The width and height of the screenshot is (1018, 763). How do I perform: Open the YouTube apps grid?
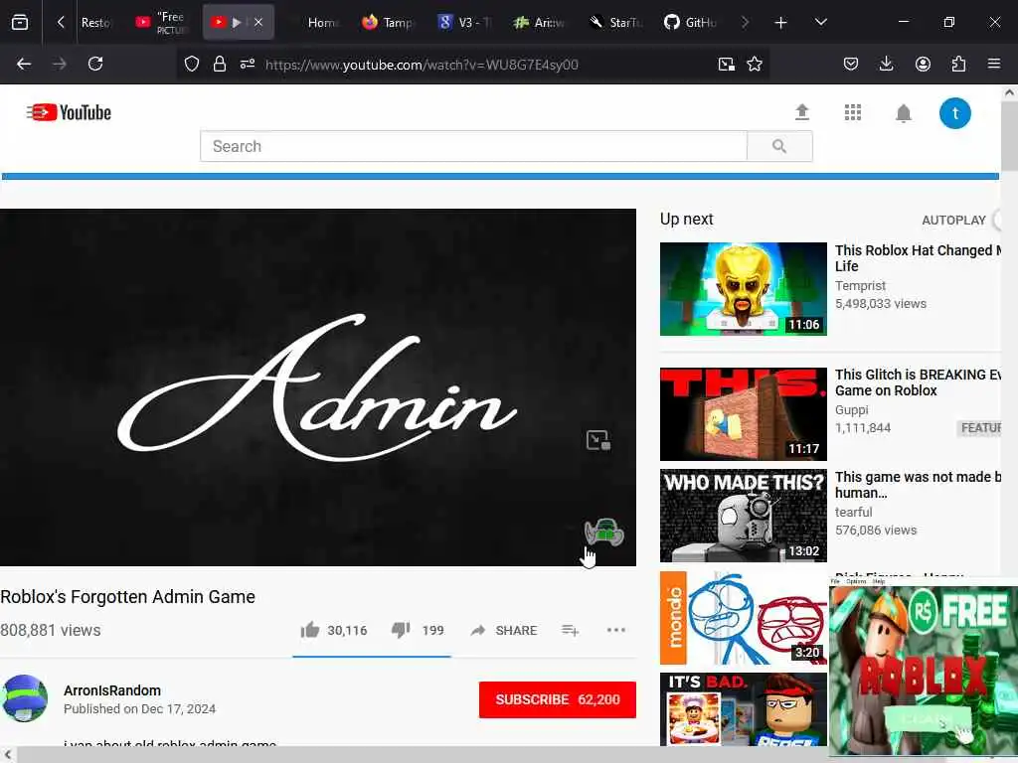(x=852, y=113)
